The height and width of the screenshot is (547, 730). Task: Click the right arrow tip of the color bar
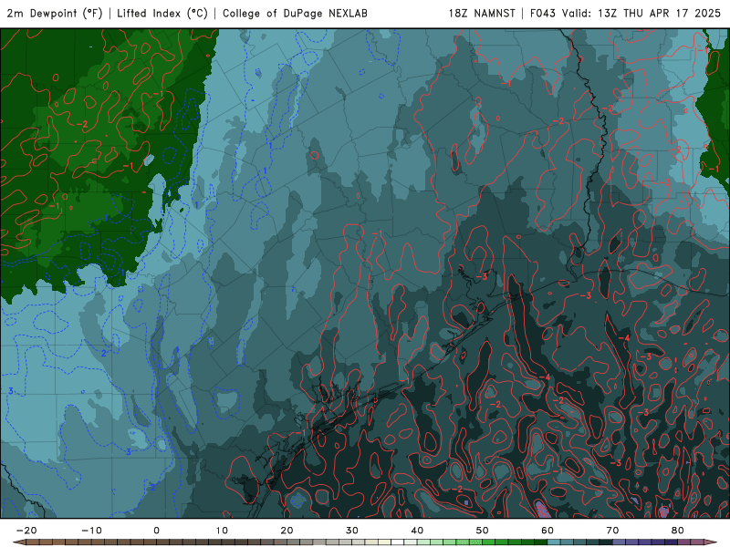[x=713, y=542]
